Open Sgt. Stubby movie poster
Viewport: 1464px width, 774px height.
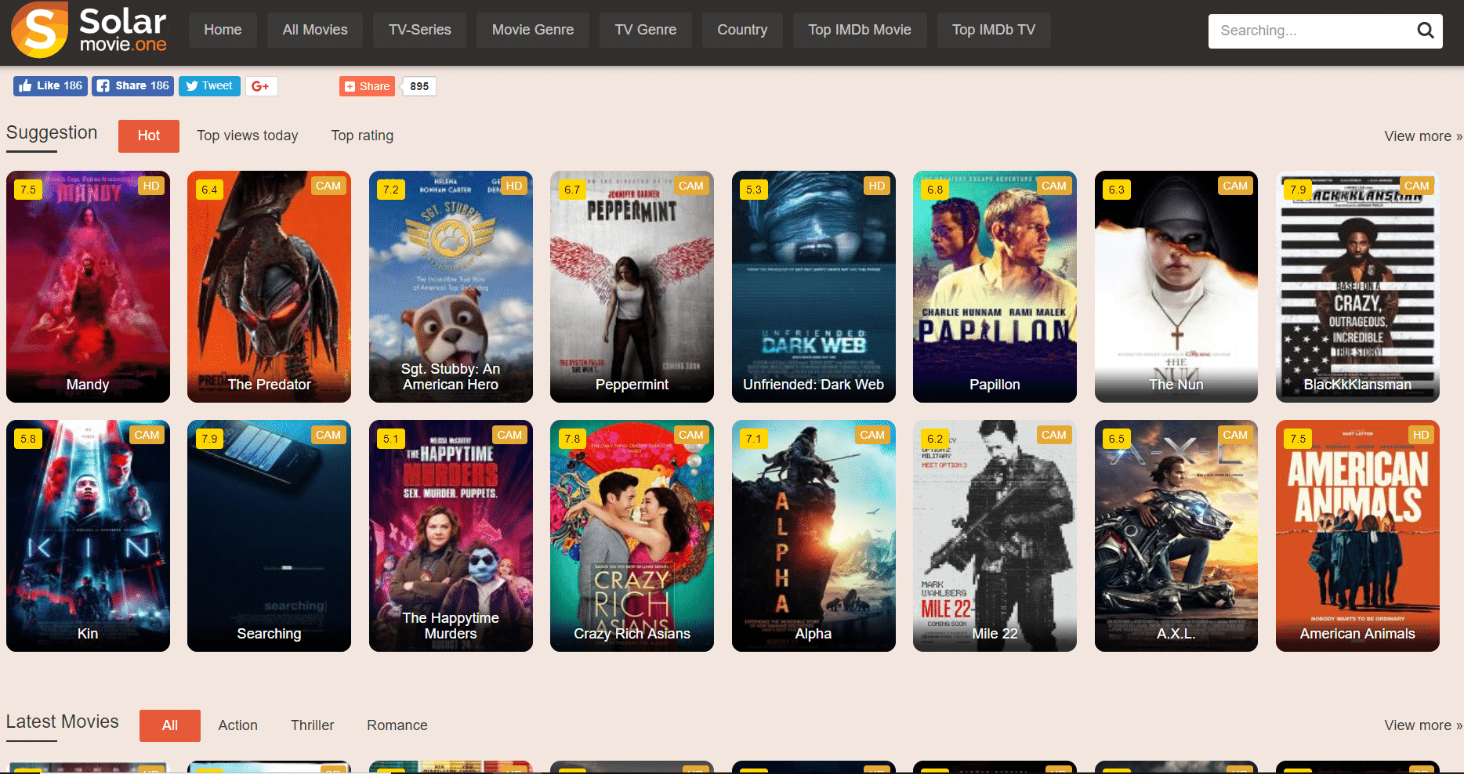(x=451, y=287)
